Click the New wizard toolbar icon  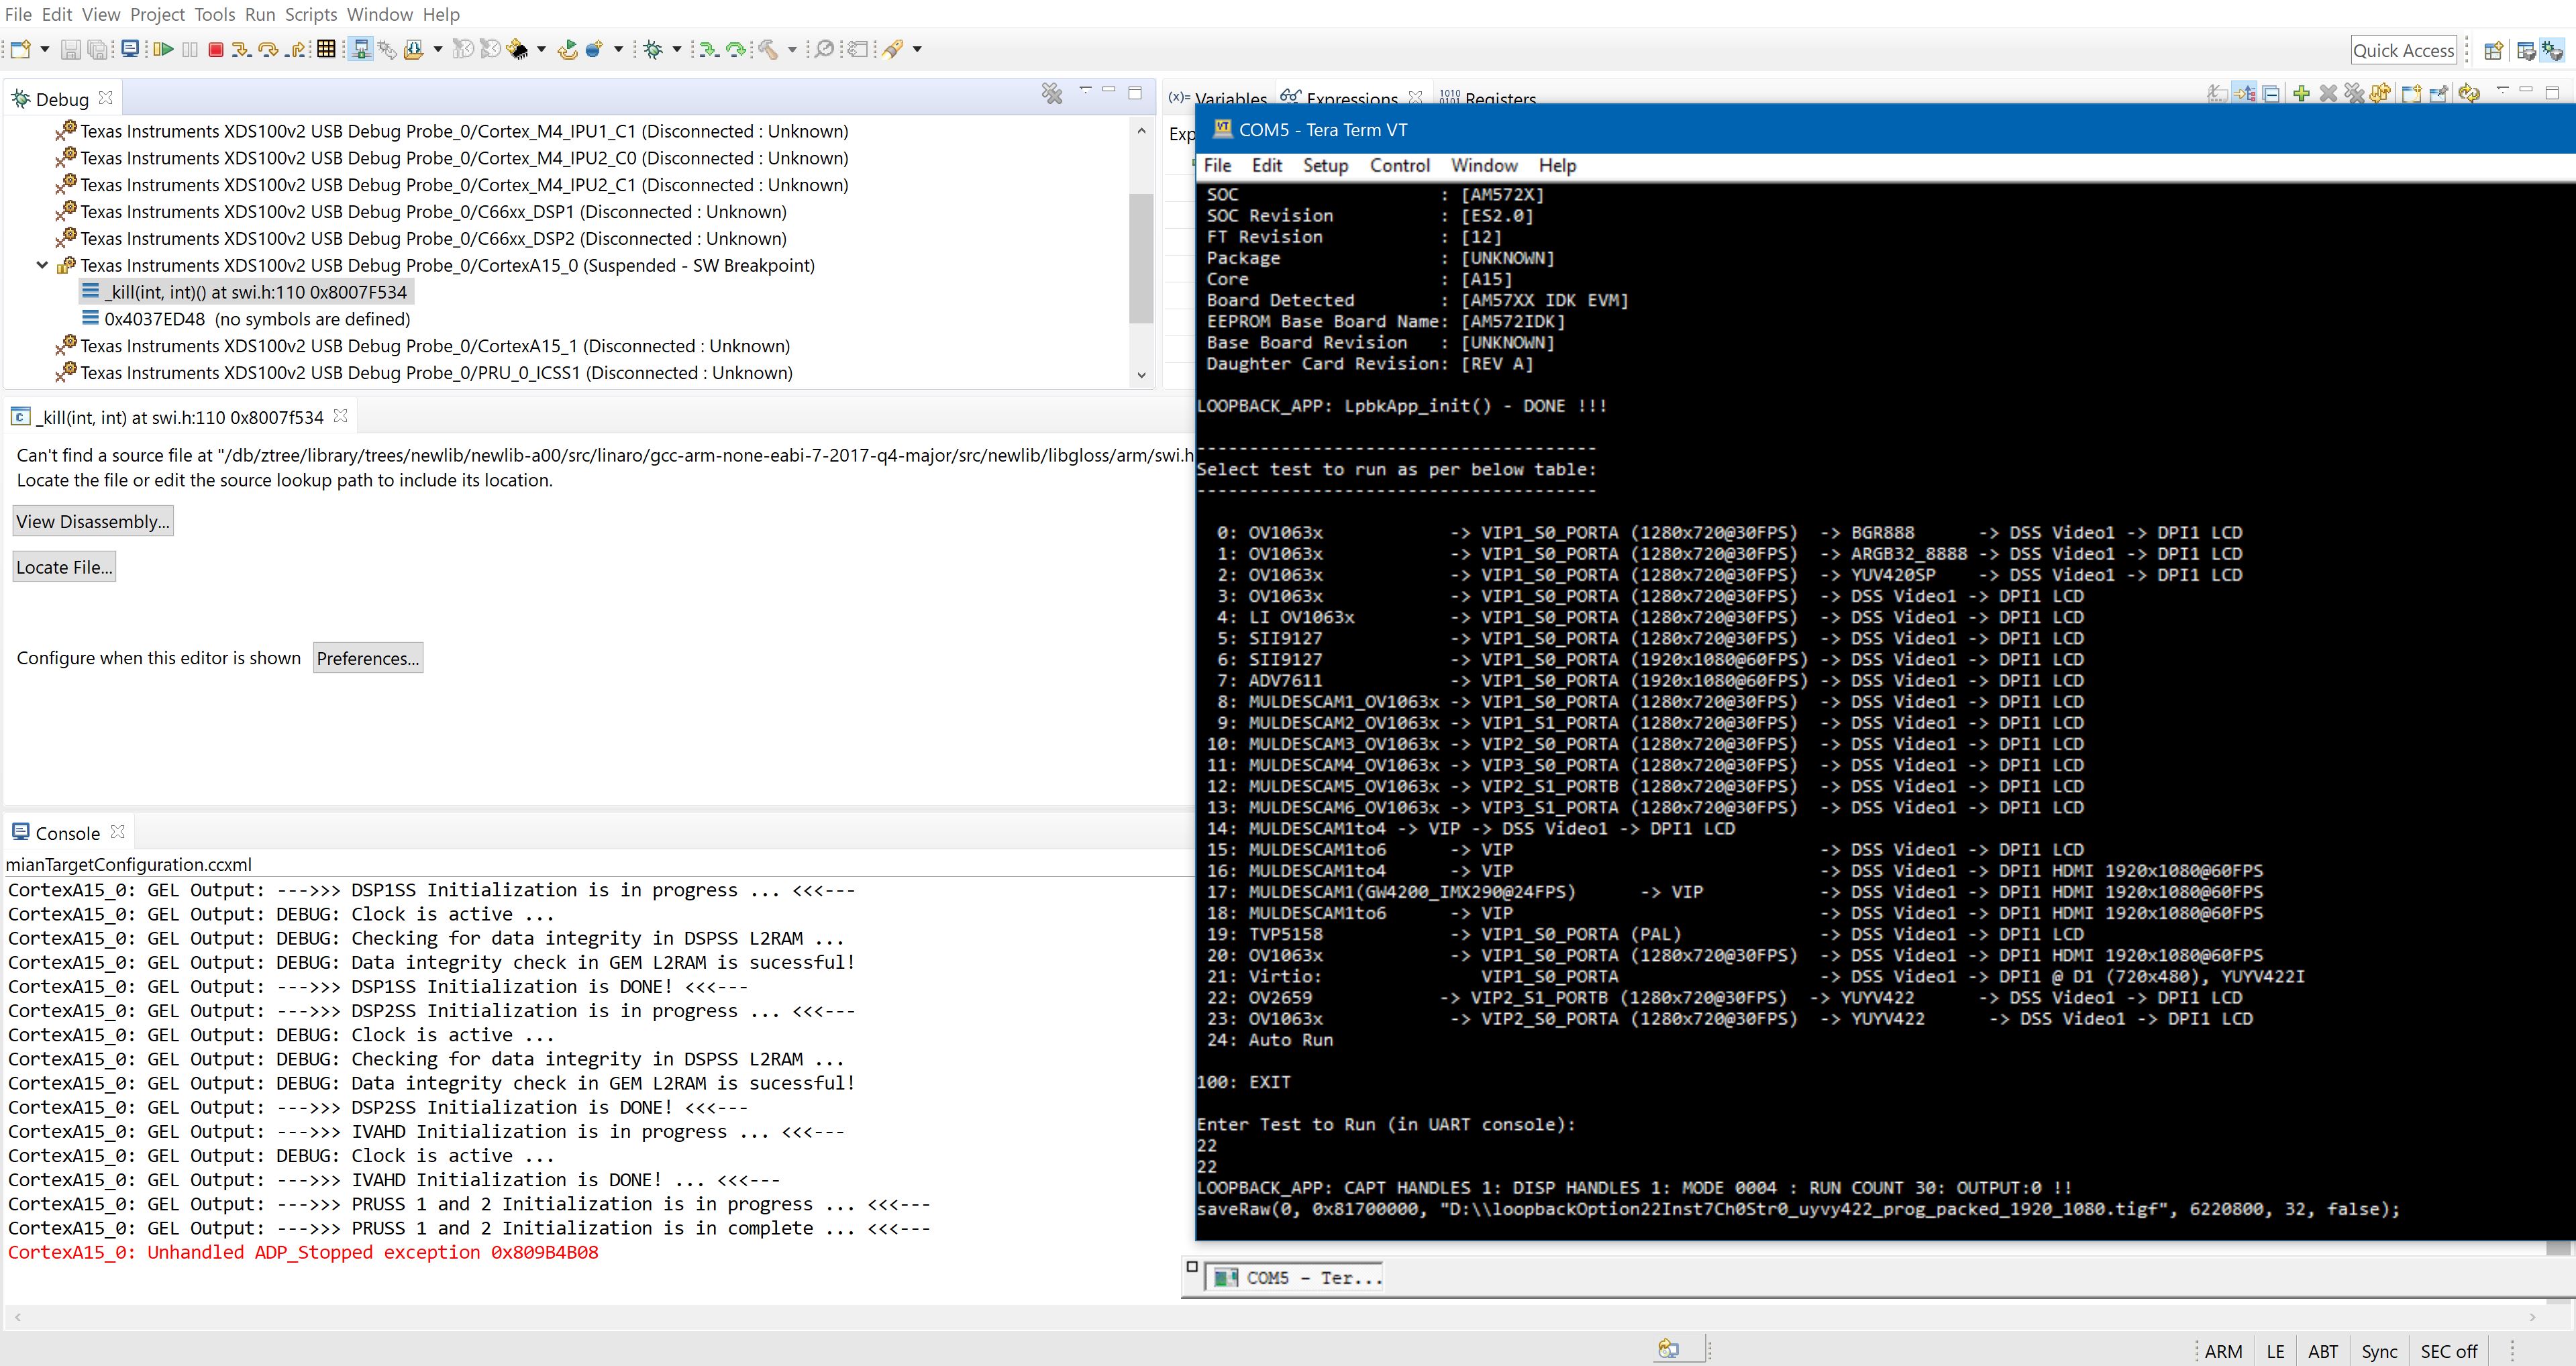(20, 49)
